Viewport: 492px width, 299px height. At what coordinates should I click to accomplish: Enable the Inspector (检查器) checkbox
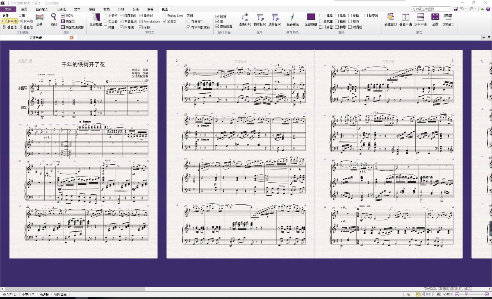[366, 16]
